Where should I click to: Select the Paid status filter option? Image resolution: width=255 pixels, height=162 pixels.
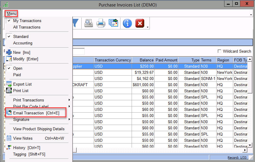pyautogui.click(x=17, y=75)
